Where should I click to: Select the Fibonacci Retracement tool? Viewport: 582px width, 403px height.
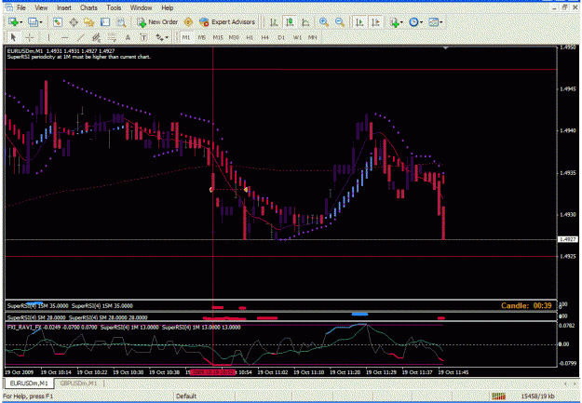(112, 37)
